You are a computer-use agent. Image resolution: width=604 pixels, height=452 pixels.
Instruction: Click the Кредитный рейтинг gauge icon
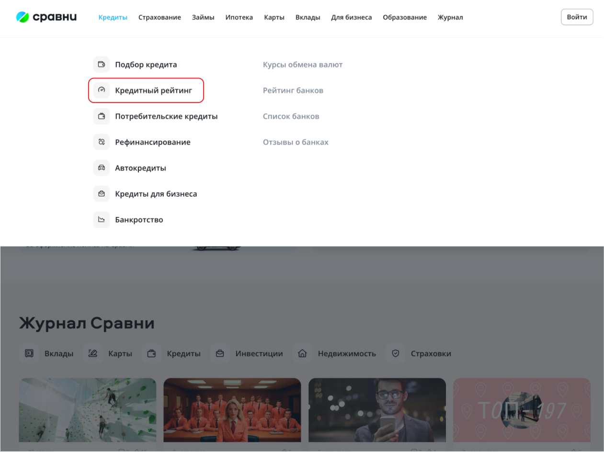point(102,90)
